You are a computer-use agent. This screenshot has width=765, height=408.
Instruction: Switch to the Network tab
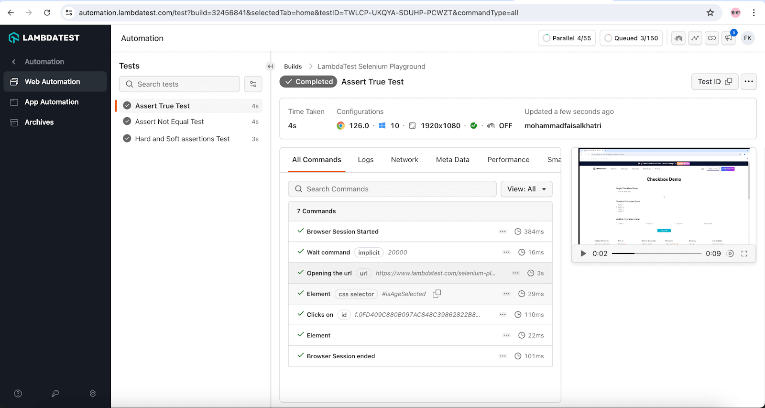404,160
